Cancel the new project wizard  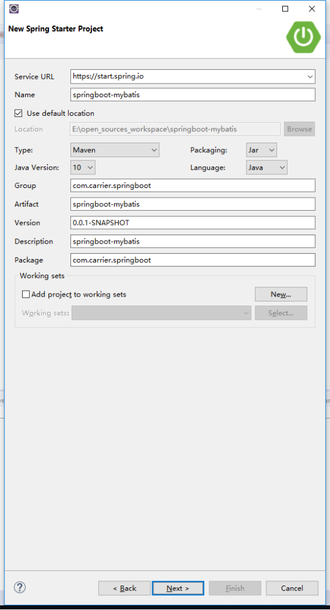tap(292, 589)
